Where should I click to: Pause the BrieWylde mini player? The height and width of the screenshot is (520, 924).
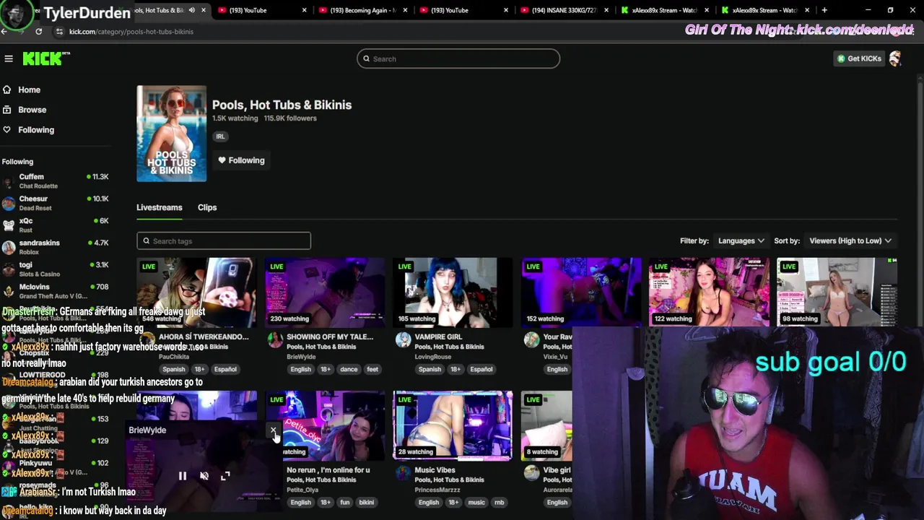tap(183, 476)
